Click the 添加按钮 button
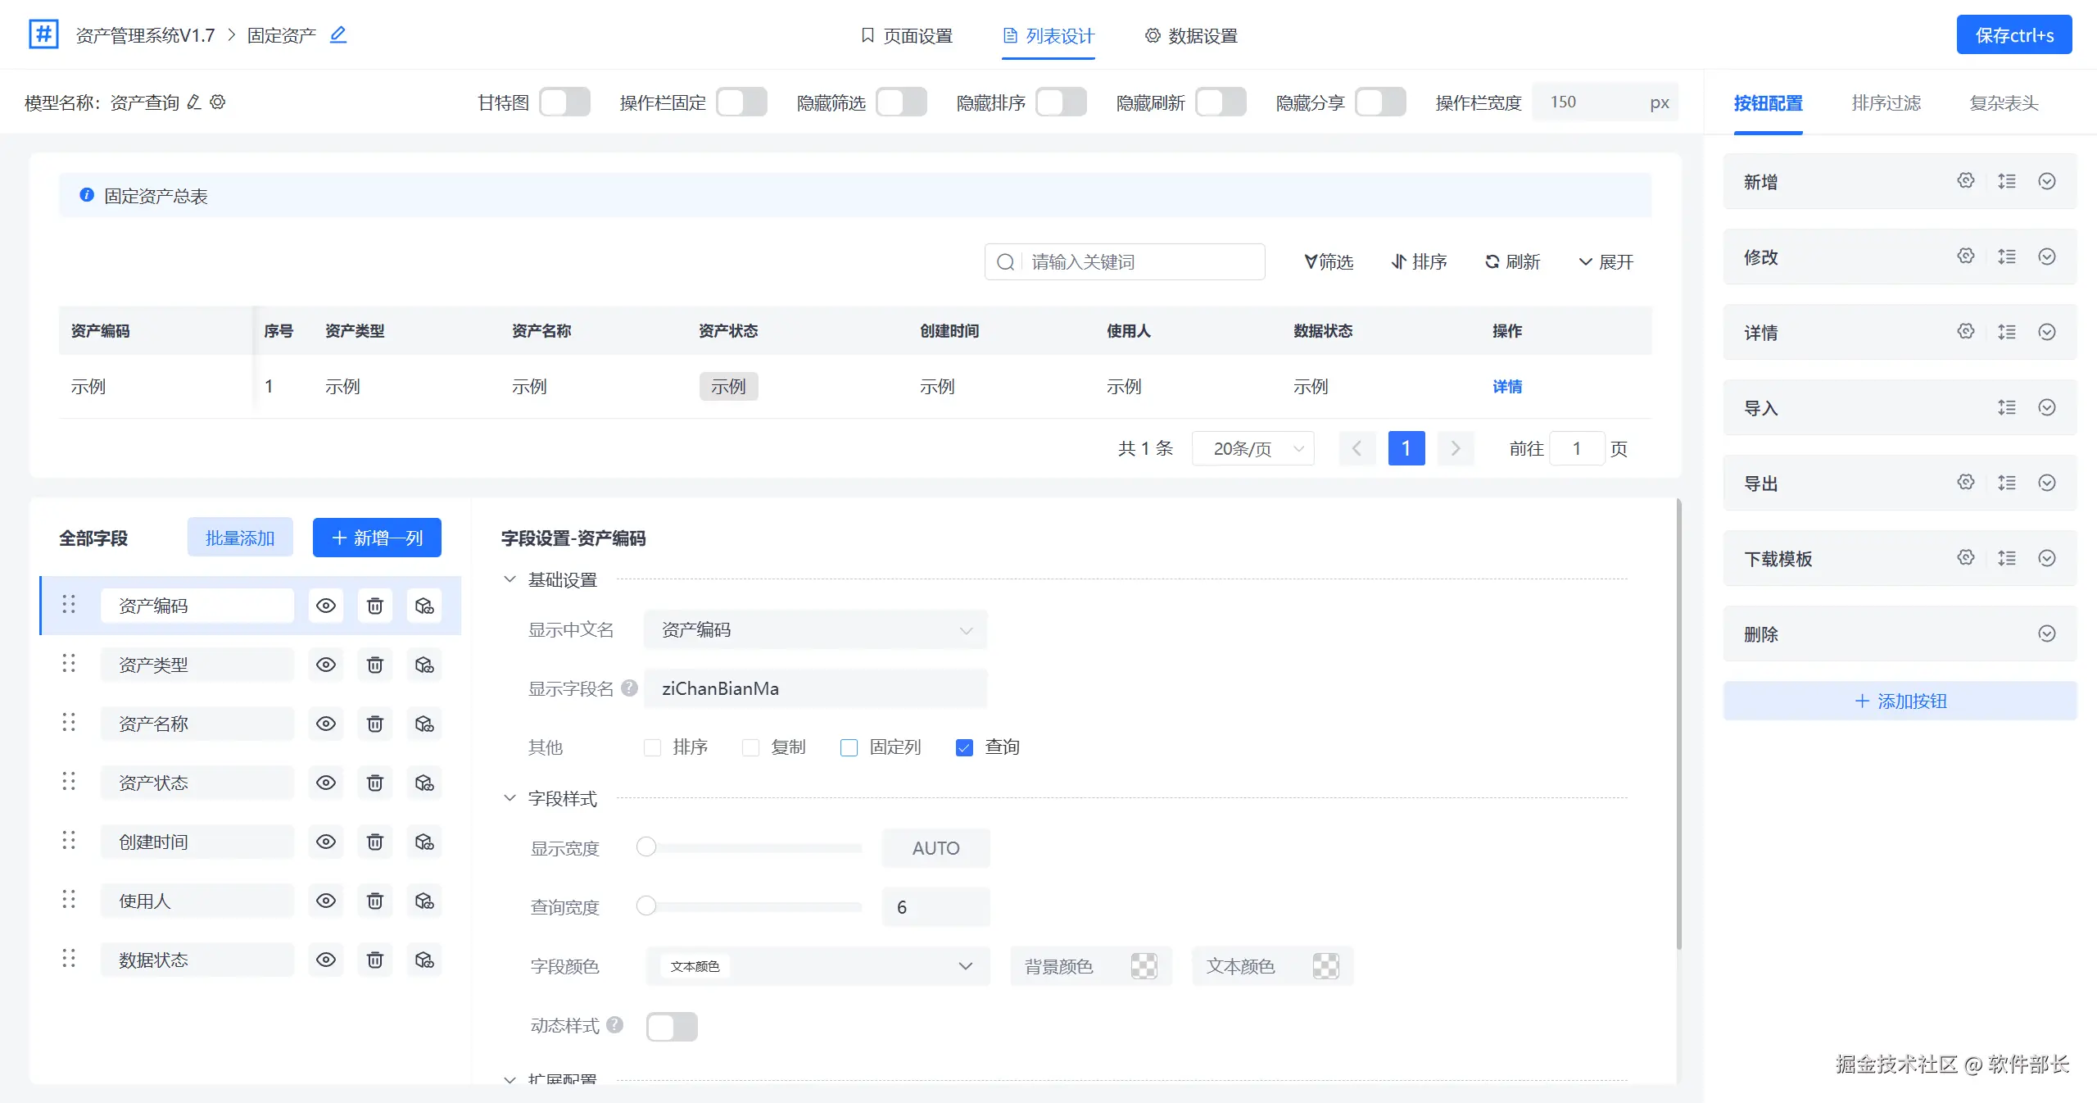 point(1900,701)
